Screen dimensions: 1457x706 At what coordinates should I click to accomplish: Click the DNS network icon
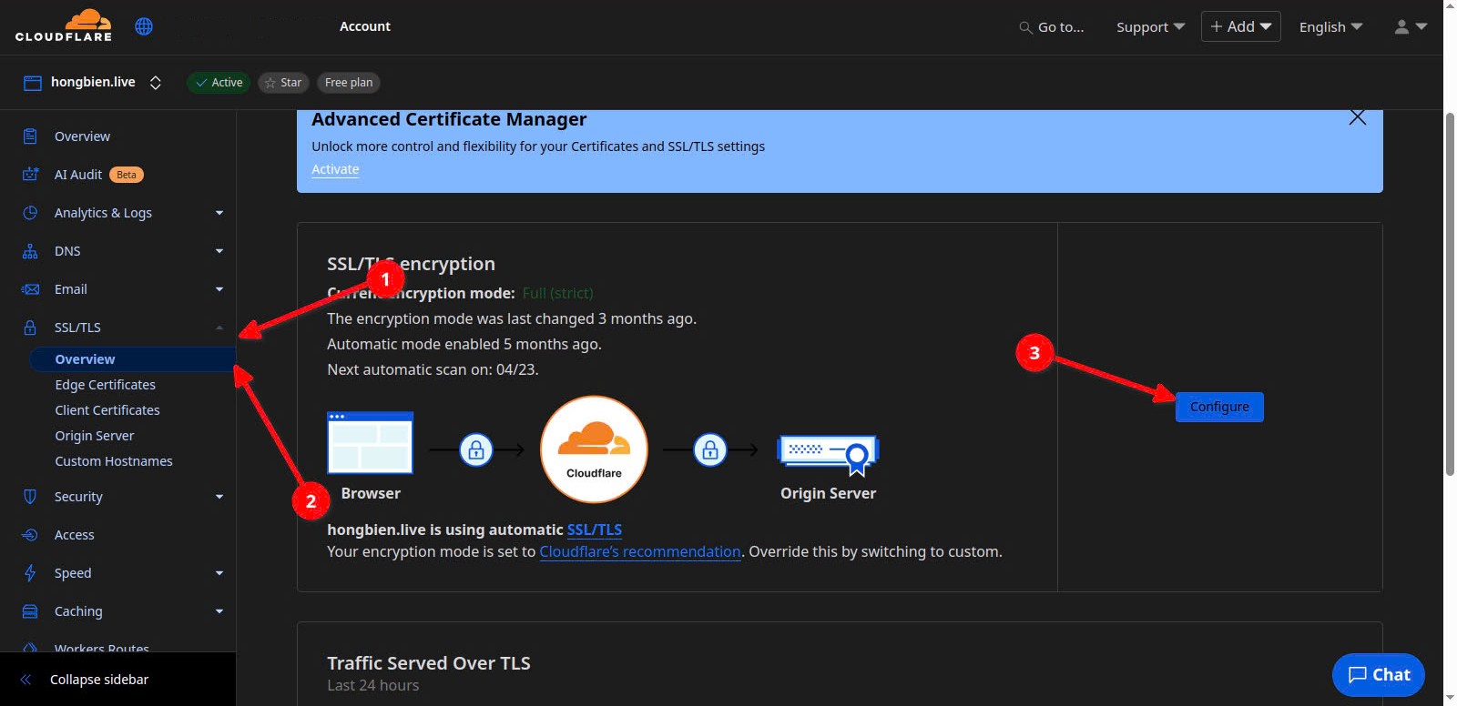30,251
